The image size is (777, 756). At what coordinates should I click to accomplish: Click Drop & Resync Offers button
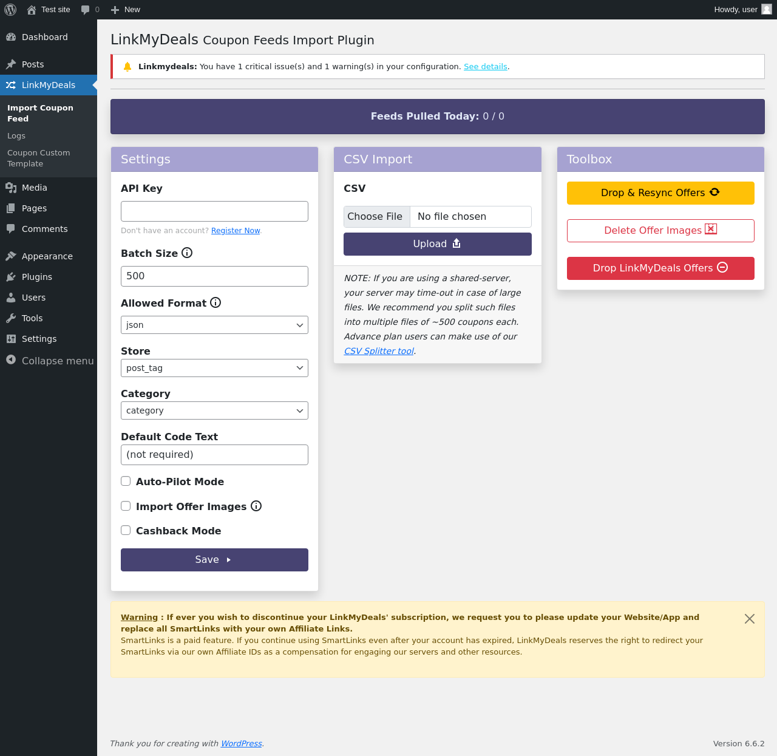point(660,193)
